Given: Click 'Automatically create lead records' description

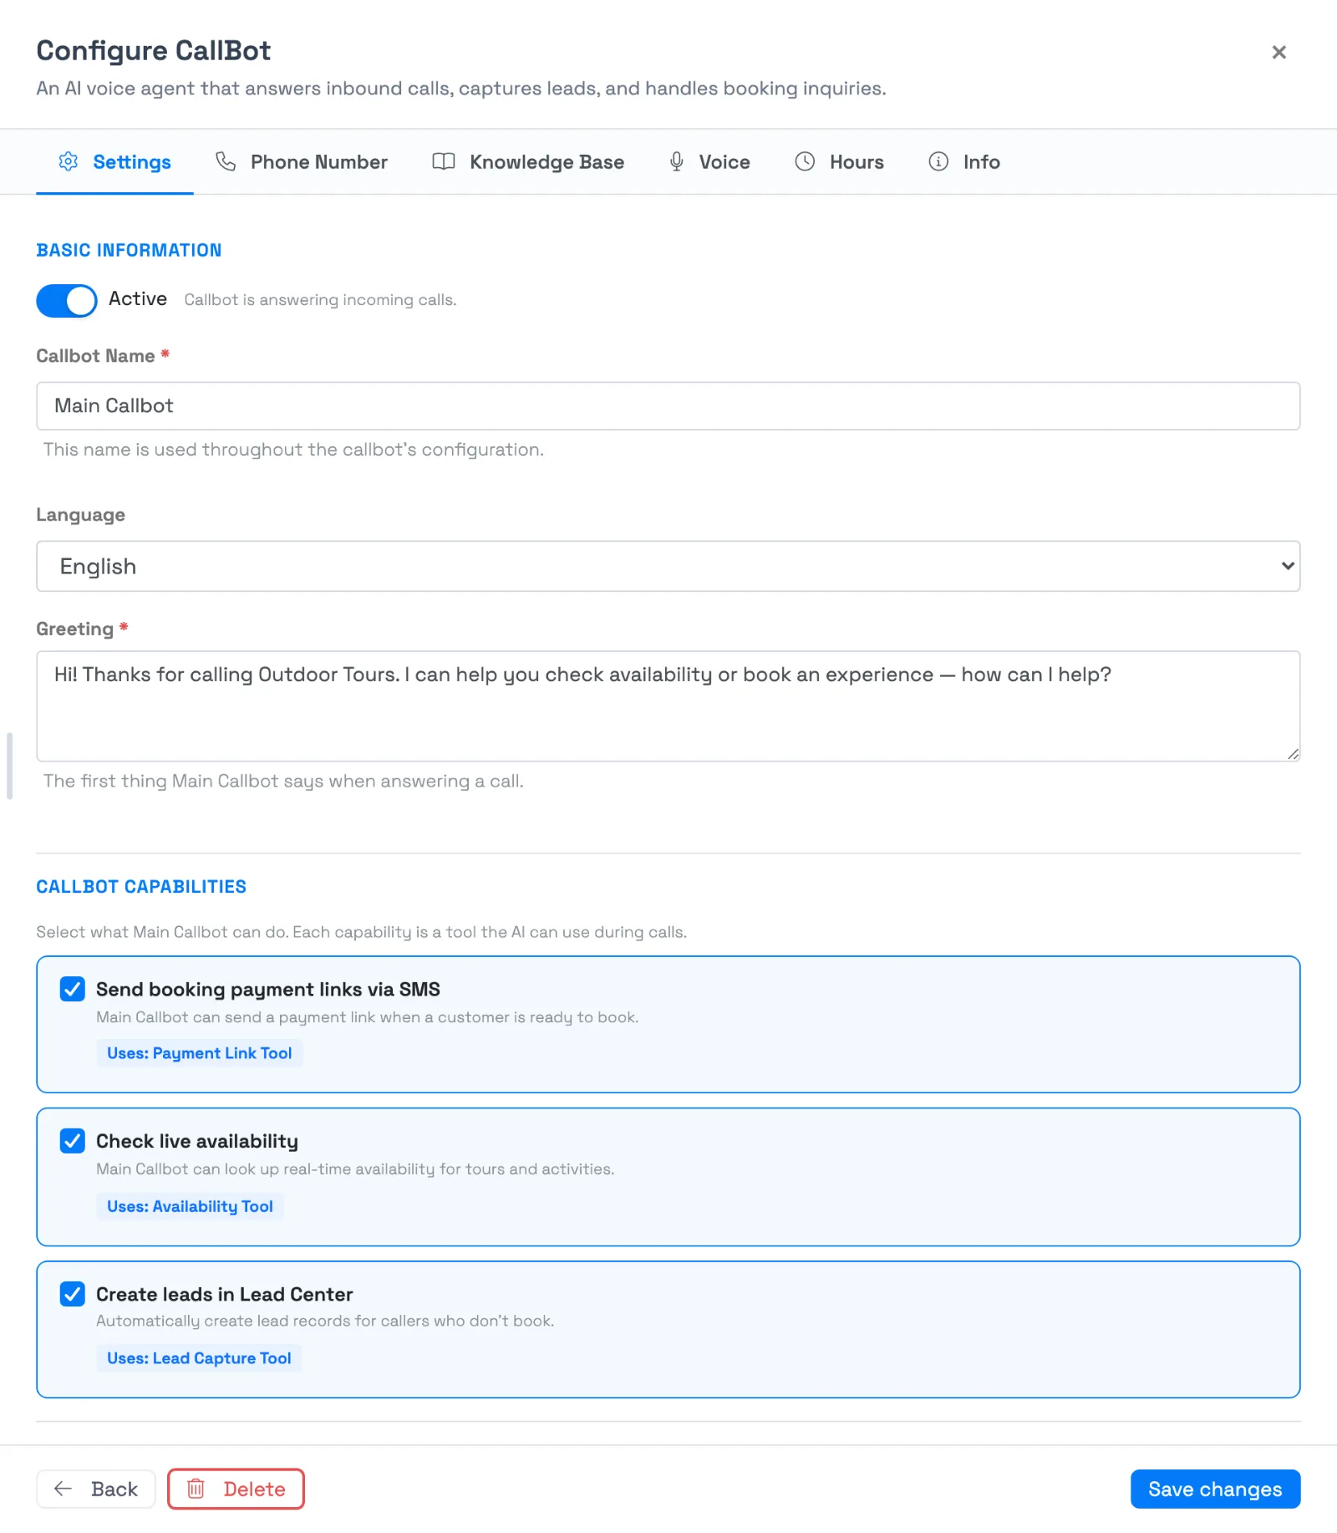Looking at the screenshot, I should point(325,1321).
